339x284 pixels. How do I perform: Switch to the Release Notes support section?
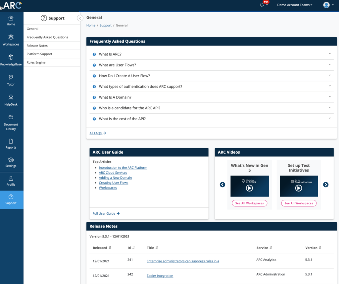click(38, 45)
